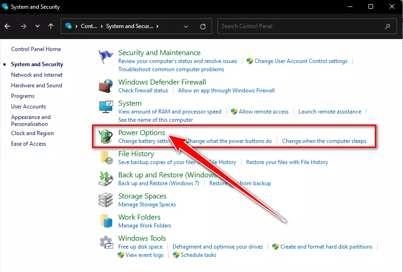Expand the chevron after System and Security breadcrumb
This screenshot has height=272, width=403.
coord(157,26)
